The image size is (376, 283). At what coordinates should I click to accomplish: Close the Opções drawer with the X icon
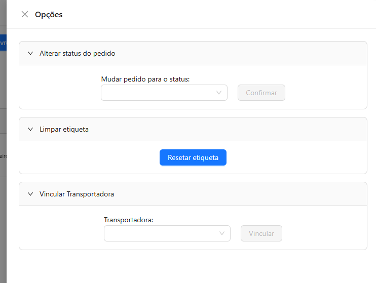pyautogui.click(x=24, y=14)
